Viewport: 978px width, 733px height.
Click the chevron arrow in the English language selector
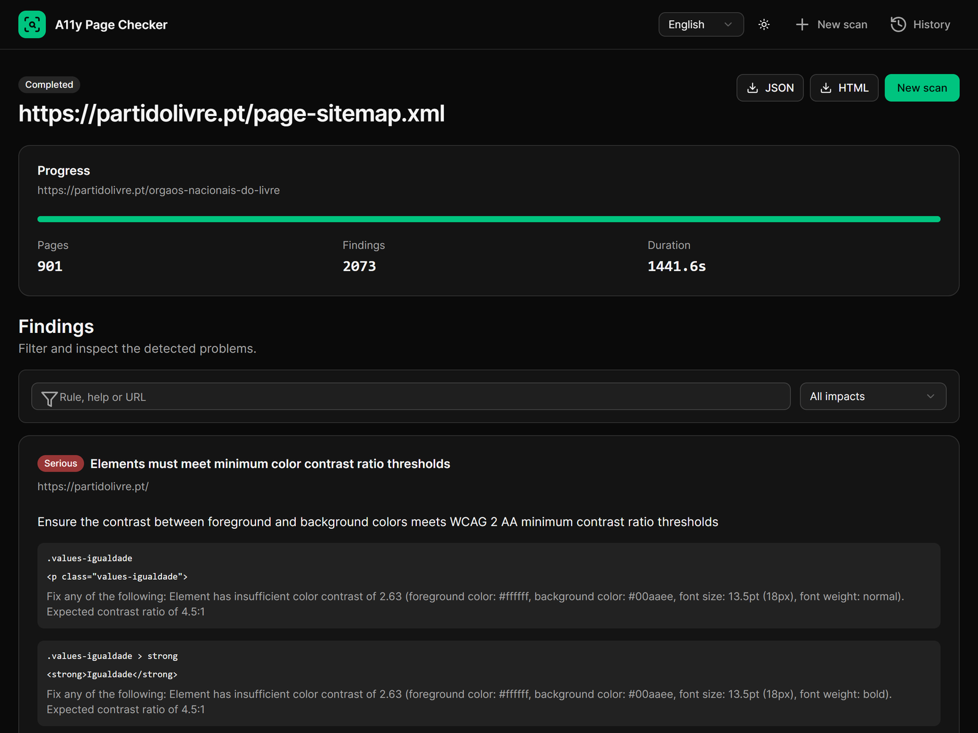click(728, 24)
